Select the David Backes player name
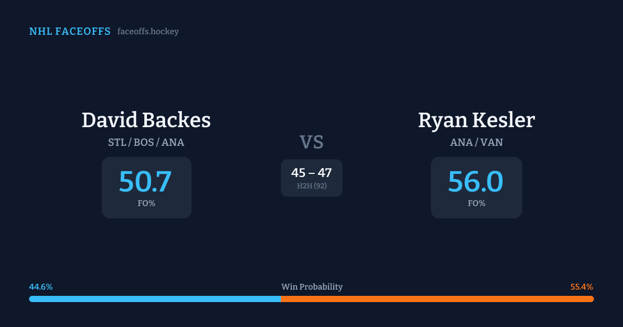The height and width of the screenshot is (327, 623). pyautogui.click(x=146, y=120)
